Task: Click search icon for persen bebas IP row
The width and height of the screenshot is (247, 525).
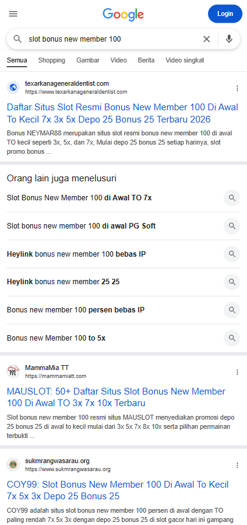Action: tap(232, 310)
